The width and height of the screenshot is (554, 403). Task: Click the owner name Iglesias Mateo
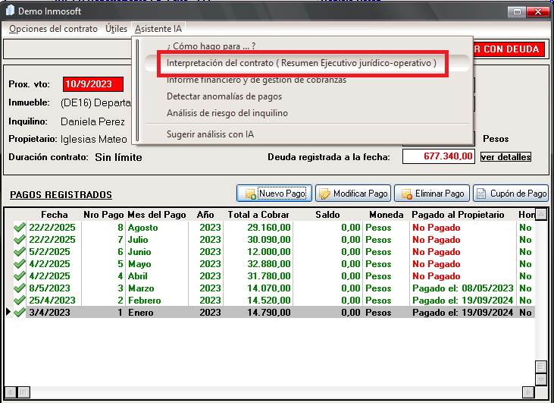pyautogui.click(x=94, y=139)
